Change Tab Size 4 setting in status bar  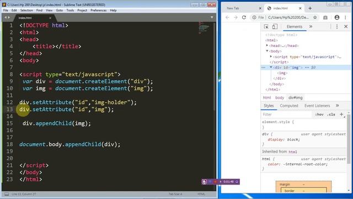[175, 194]
